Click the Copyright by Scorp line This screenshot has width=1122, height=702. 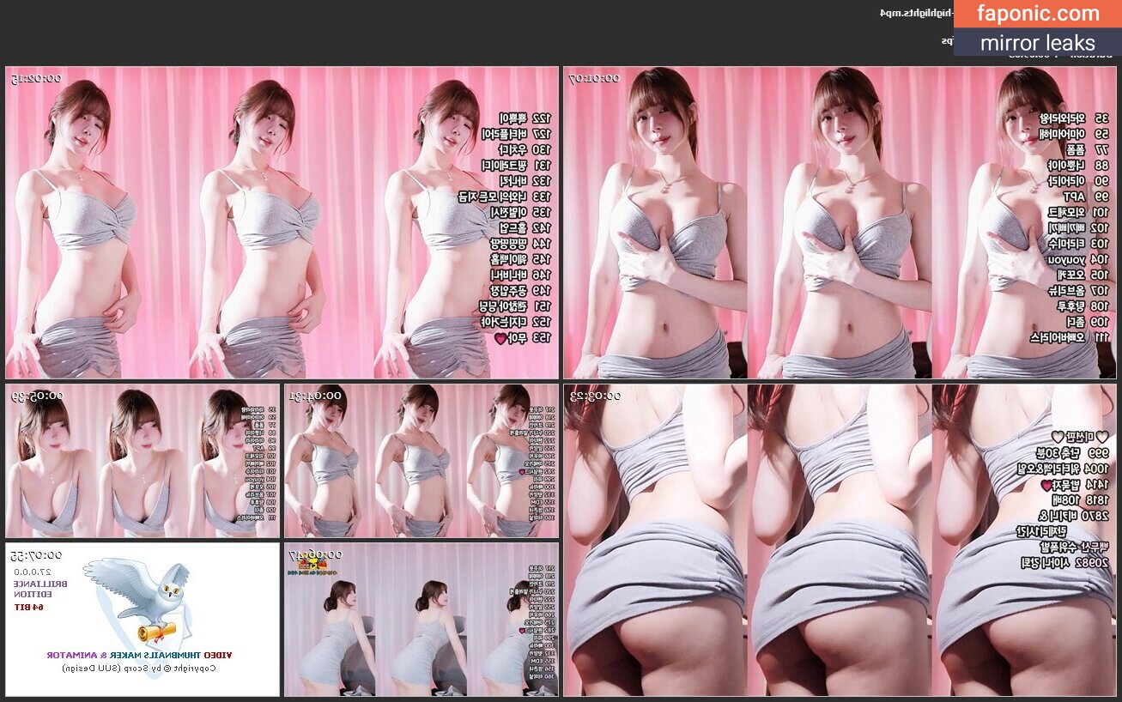click(139, 668)
